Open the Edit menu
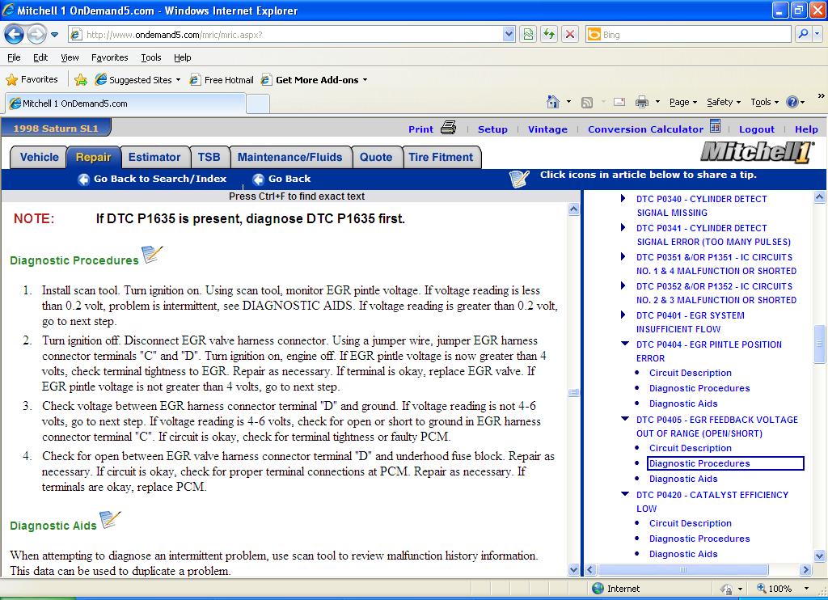This screenshot has height=600, width=828. pos(40,57)
